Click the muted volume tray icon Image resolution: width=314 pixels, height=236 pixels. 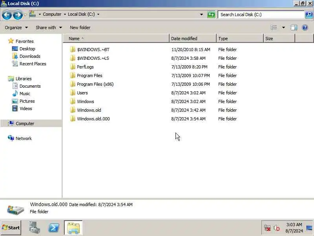pyautogui.click(x=277, y=228)
